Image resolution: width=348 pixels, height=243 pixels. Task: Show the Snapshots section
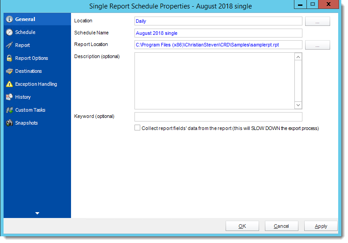point(37,123)
